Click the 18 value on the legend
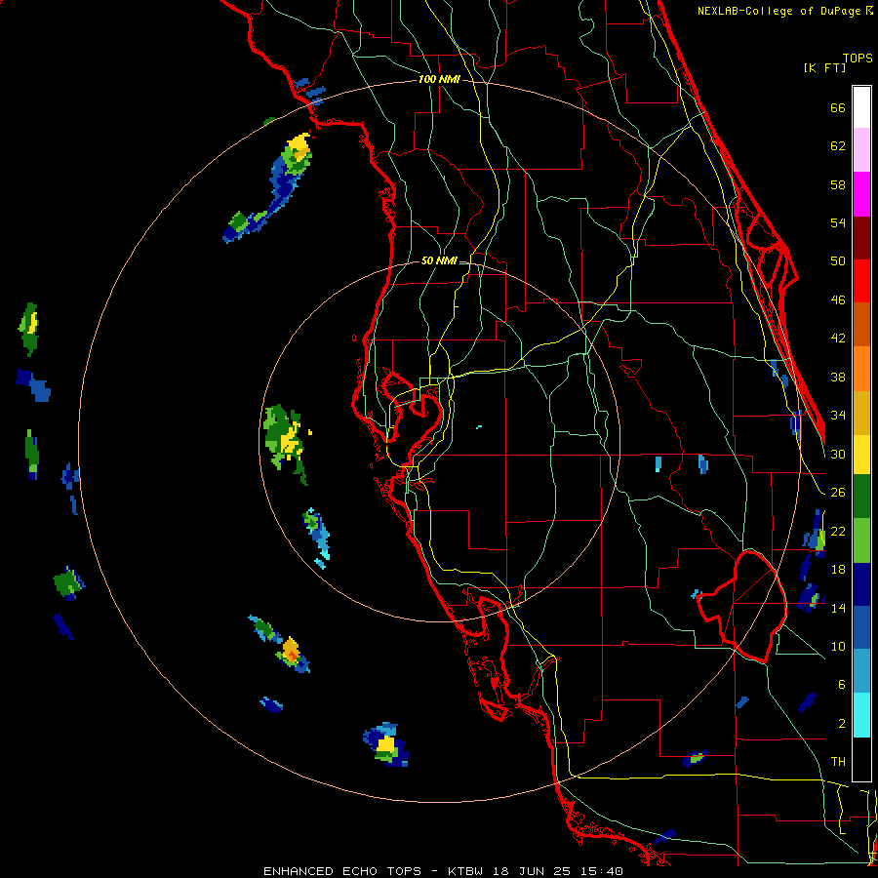878x878 pixels. pos(838,570)
